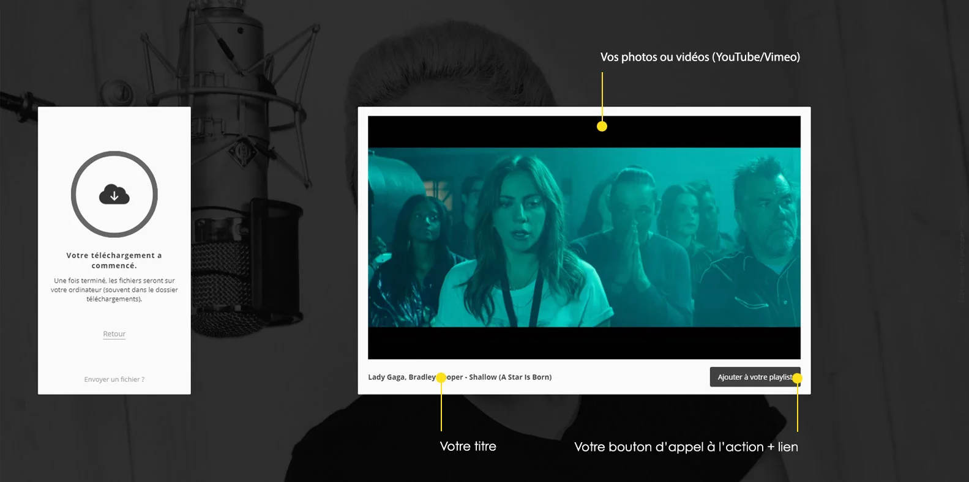Click the Lady Gaga Shallow video thumbnail
The width and height of the screenshot is (969, 482).
click(x=584, y=237)
